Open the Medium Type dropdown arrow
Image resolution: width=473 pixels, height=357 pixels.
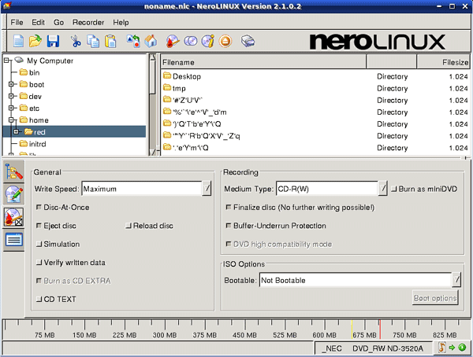[x=382, y=189]
